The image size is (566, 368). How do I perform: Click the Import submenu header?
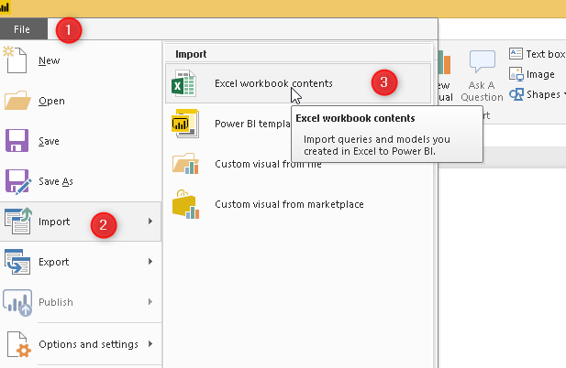(x=191, y=54)
